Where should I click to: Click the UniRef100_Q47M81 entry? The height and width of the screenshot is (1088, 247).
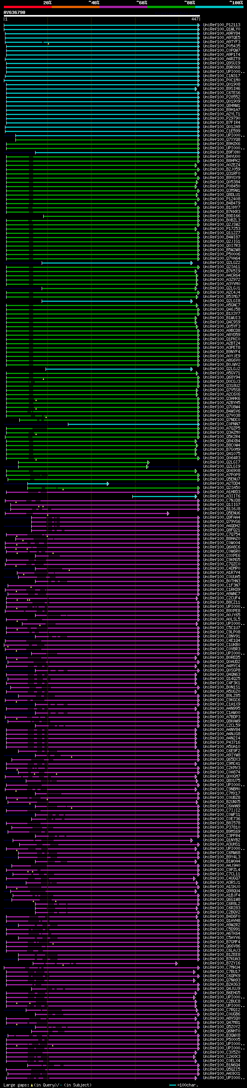[222, 1022]
